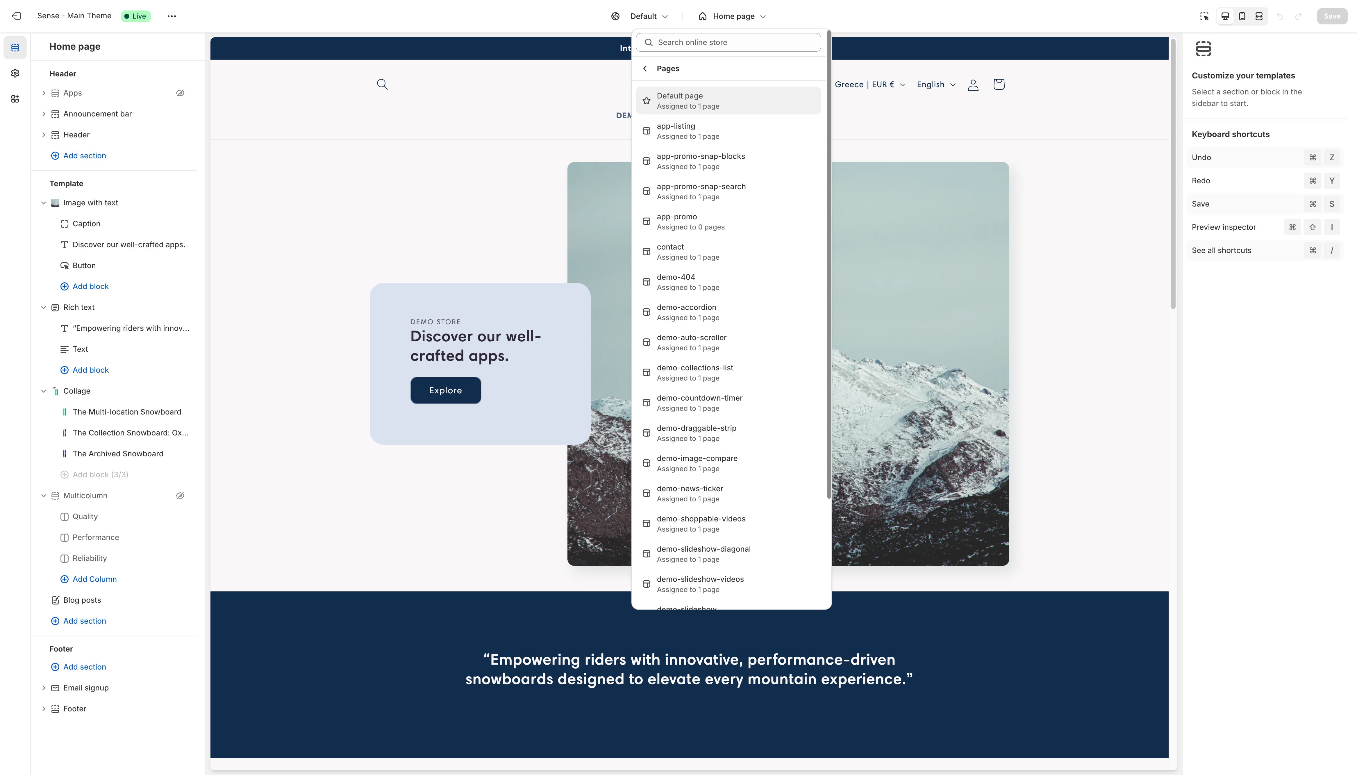
Task: Click Add block under Image with text
Action: [85, 286]
